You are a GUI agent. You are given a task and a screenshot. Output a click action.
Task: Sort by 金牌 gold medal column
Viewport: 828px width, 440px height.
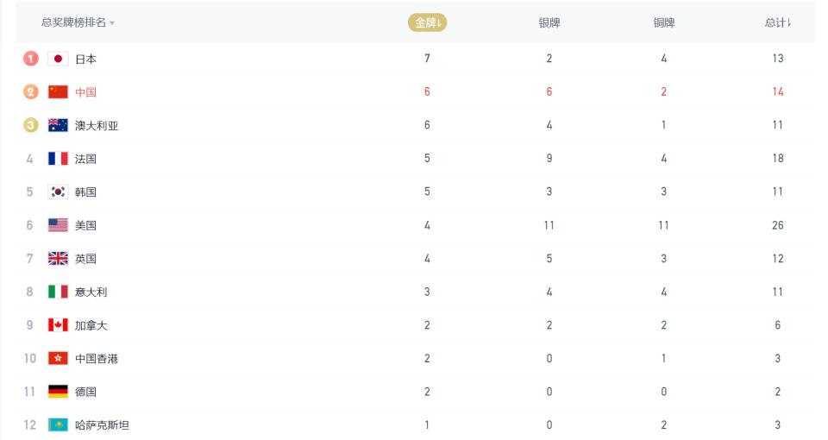(427, 22)
